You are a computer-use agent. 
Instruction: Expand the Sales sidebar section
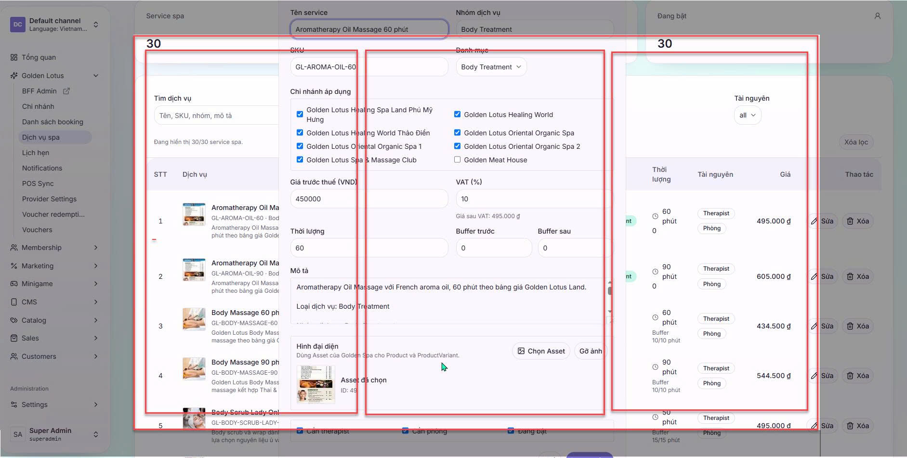tap(54, 338)
